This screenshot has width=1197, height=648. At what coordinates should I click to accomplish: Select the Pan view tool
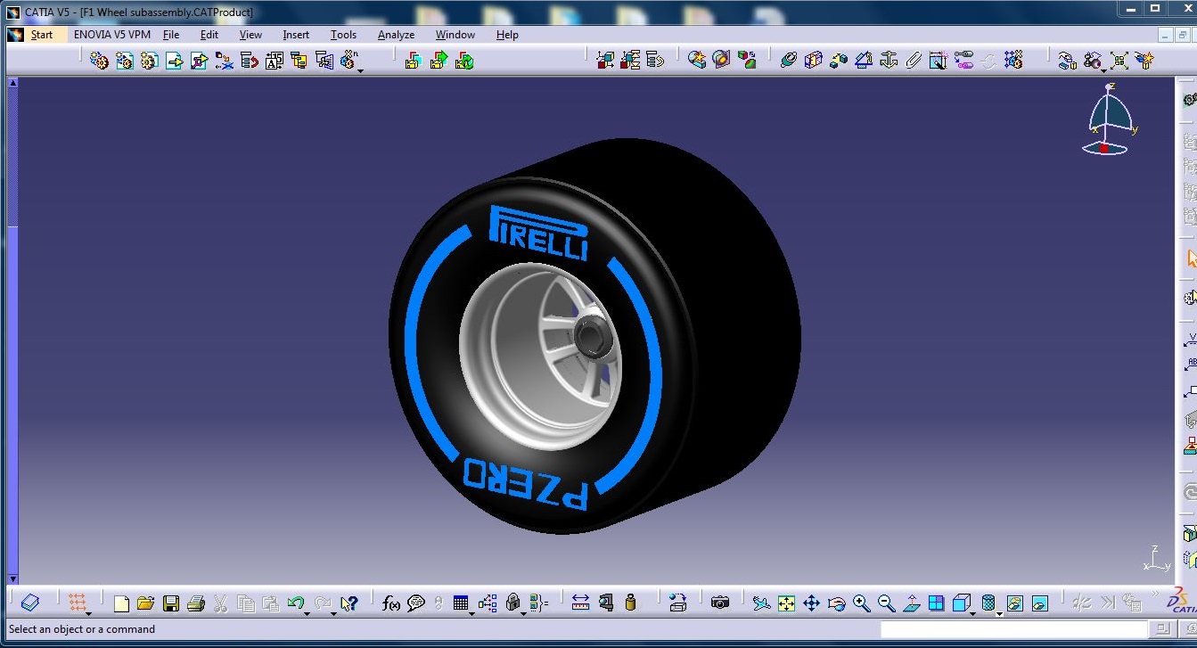pyautogui.click(x=811, y=603)
